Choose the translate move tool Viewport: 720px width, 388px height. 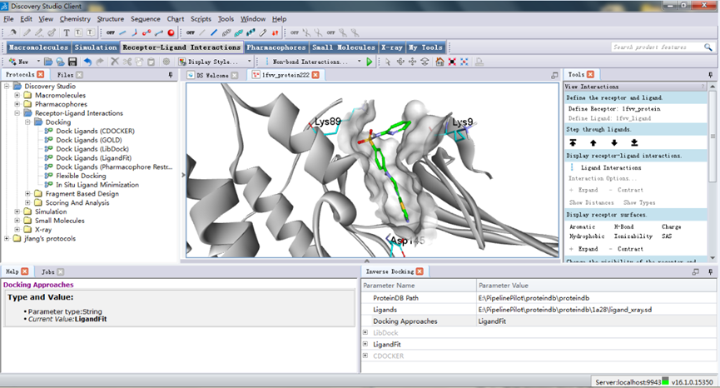click(x=412, y=62)
